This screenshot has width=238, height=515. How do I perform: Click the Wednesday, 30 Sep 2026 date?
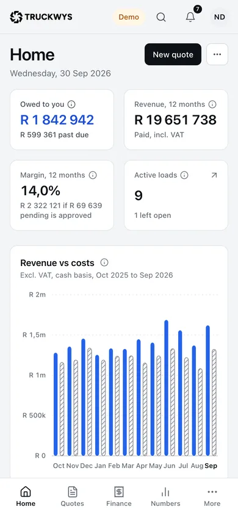click(x=60, y=73)
